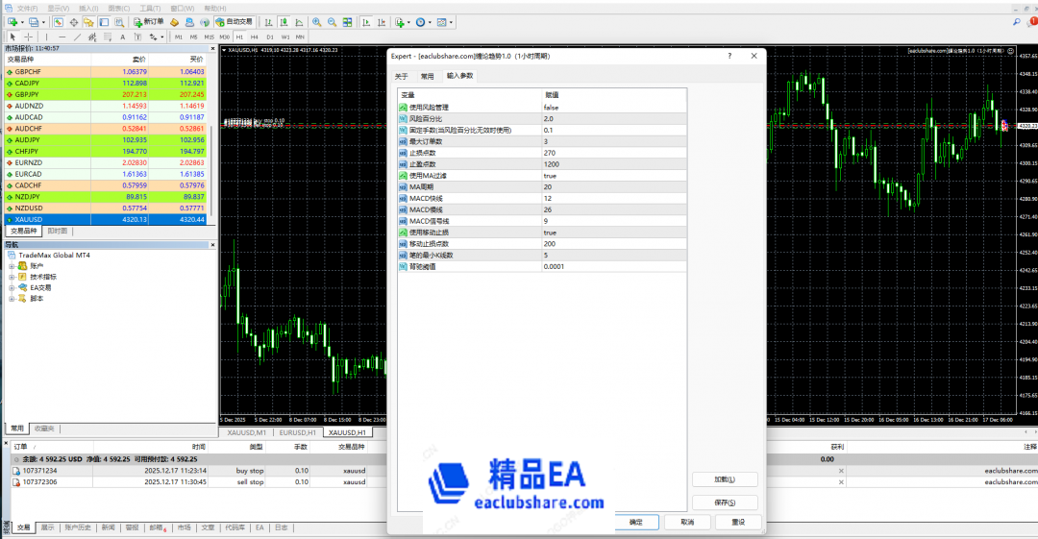Click the 重设 reset button

point(737,522)
